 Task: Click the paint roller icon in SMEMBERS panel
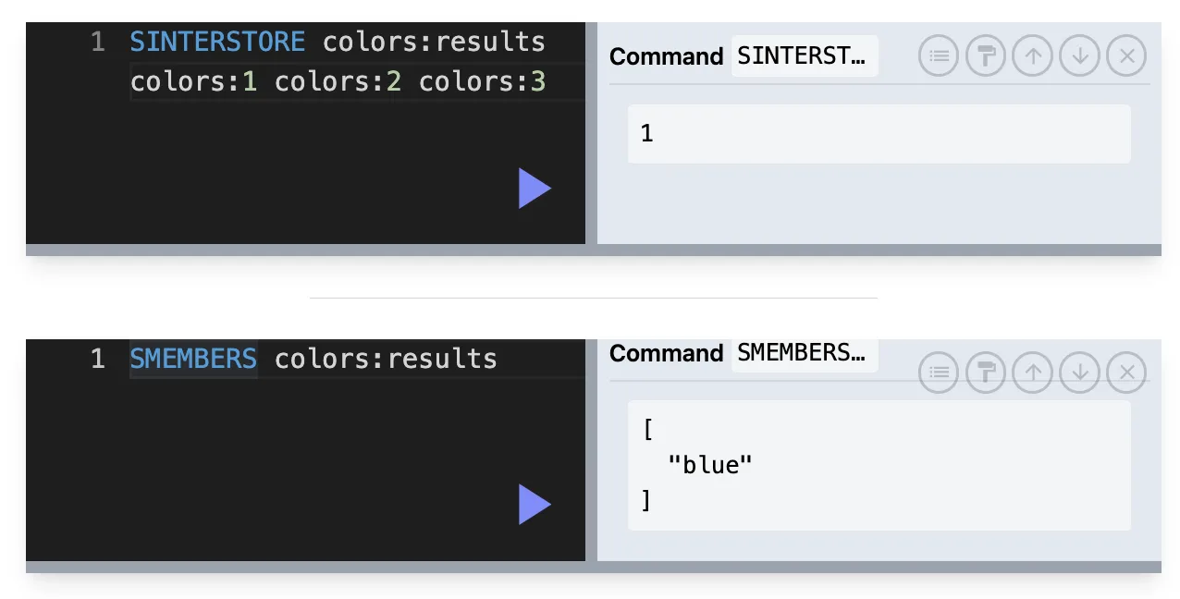pyautogui.click(x=986, y=373)
